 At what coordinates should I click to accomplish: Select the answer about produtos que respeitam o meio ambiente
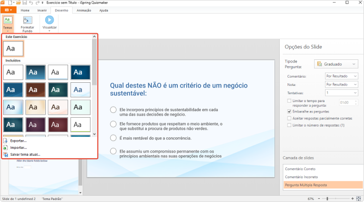[x=113, y=124]
